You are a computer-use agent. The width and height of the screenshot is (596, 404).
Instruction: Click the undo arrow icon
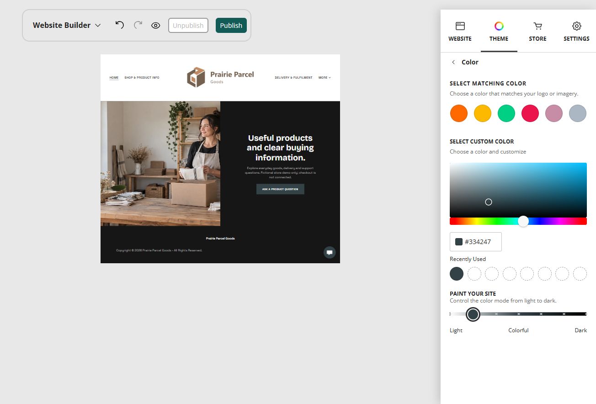[119, 25]
